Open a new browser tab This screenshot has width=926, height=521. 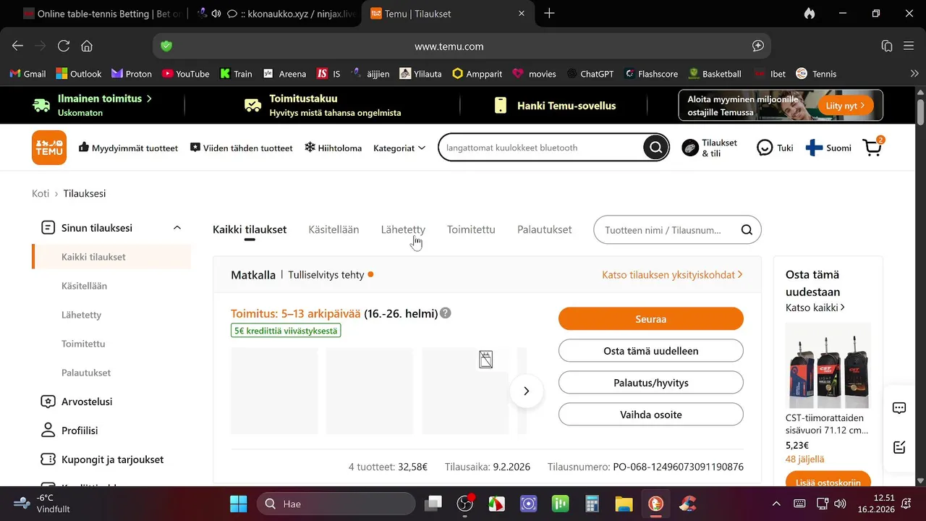549,14
